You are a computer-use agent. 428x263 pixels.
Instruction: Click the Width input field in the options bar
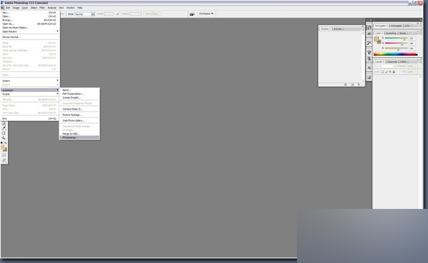[x=108, y=13]
